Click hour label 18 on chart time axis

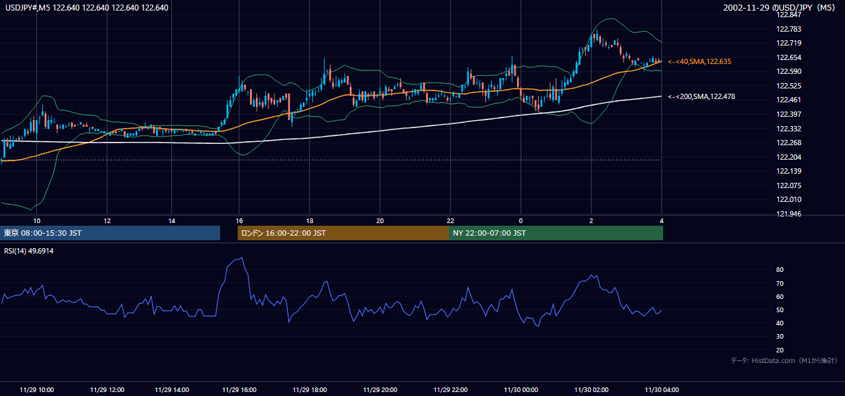coord(309,220)
